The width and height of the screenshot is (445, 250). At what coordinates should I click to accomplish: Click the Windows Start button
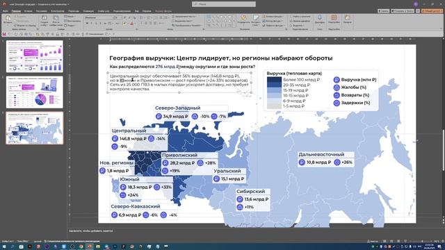pyautogui.click(x=4, y=247)
